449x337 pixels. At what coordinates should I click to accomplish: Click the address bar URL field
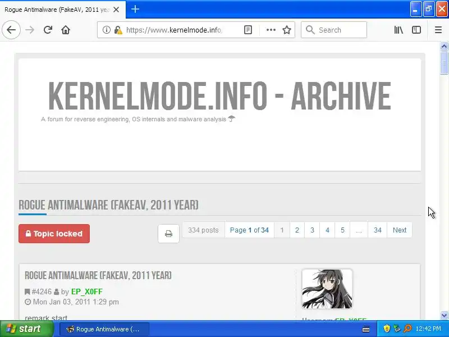point(173,30)
